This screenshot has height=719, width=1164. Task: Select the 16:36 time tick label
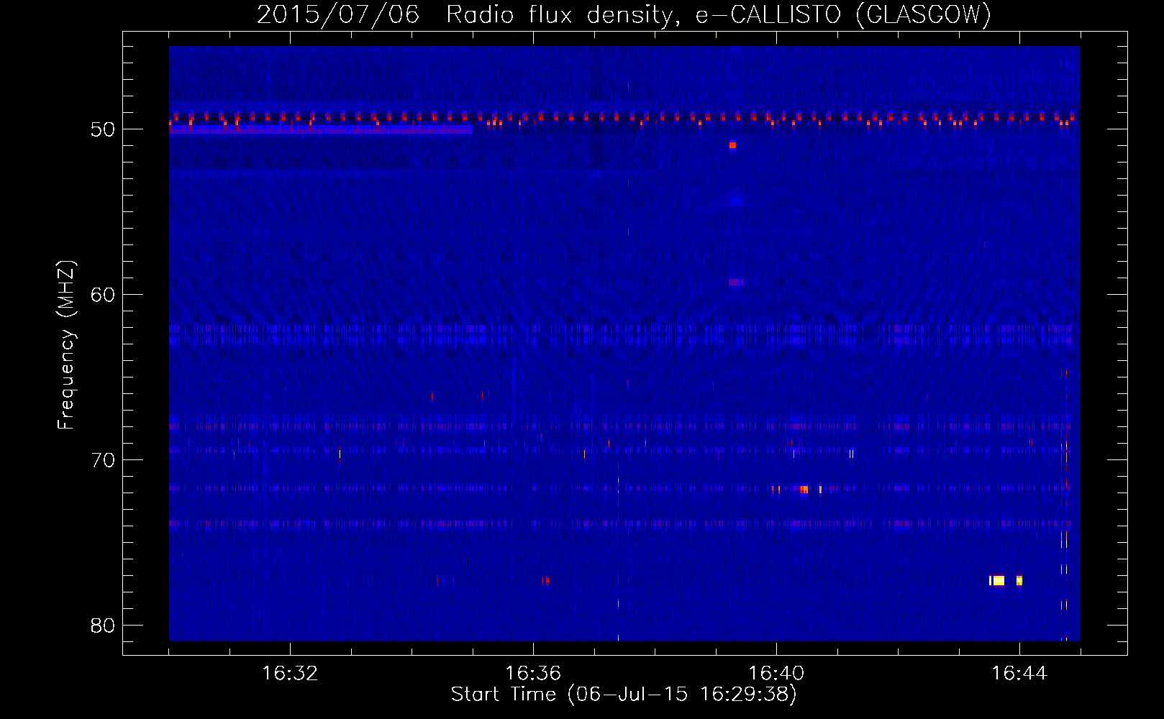(x=533, y=674)
